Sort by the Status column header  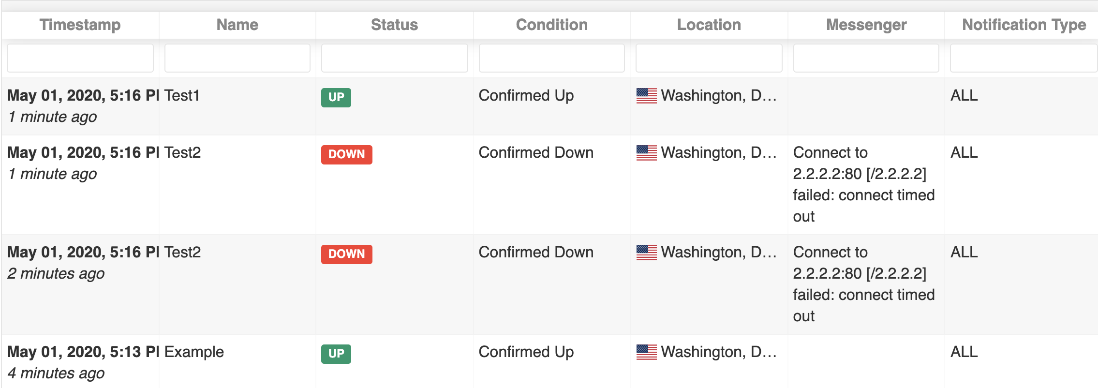click(x=395, y=25)
